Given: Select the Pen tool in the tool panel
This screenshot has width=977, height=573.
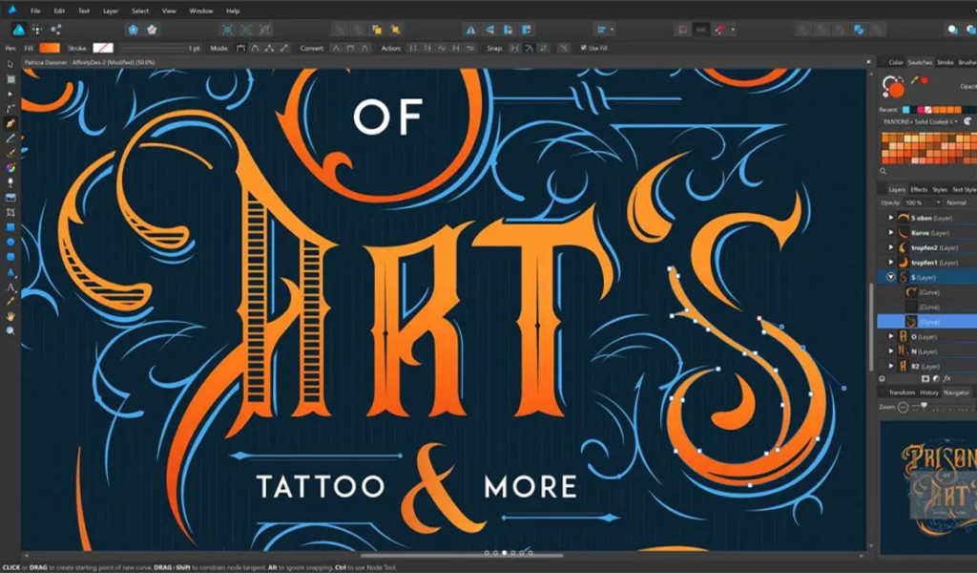Looking at the screenshot, I should (x=10, y=123).
